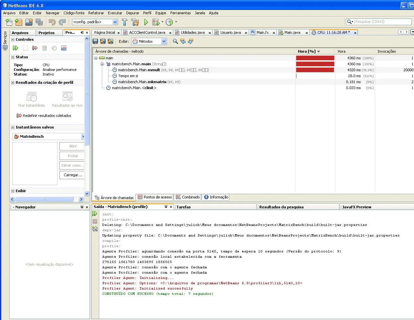Collapse the Status section
This screenshot has height=320, width=414.
click(13, 57)
